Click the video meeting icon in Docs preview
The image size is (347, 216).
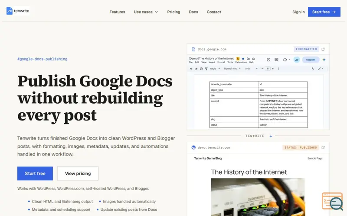285,60
